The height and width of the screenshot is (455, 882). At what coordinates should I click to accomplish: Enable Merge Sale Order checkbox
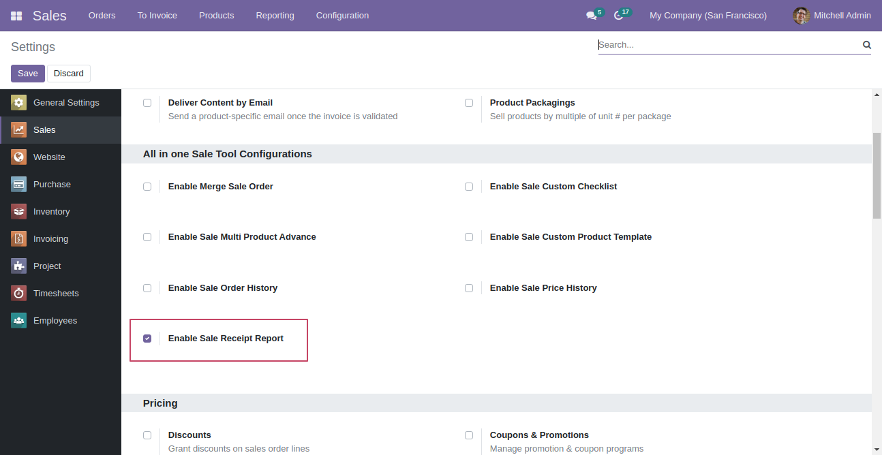click(x=147, y=187)
